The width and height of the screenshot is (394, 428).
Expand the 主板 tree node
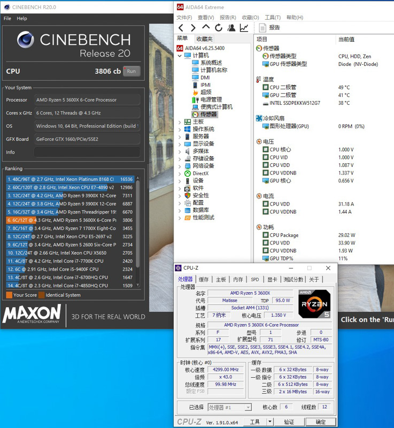(x=180, y=122)
